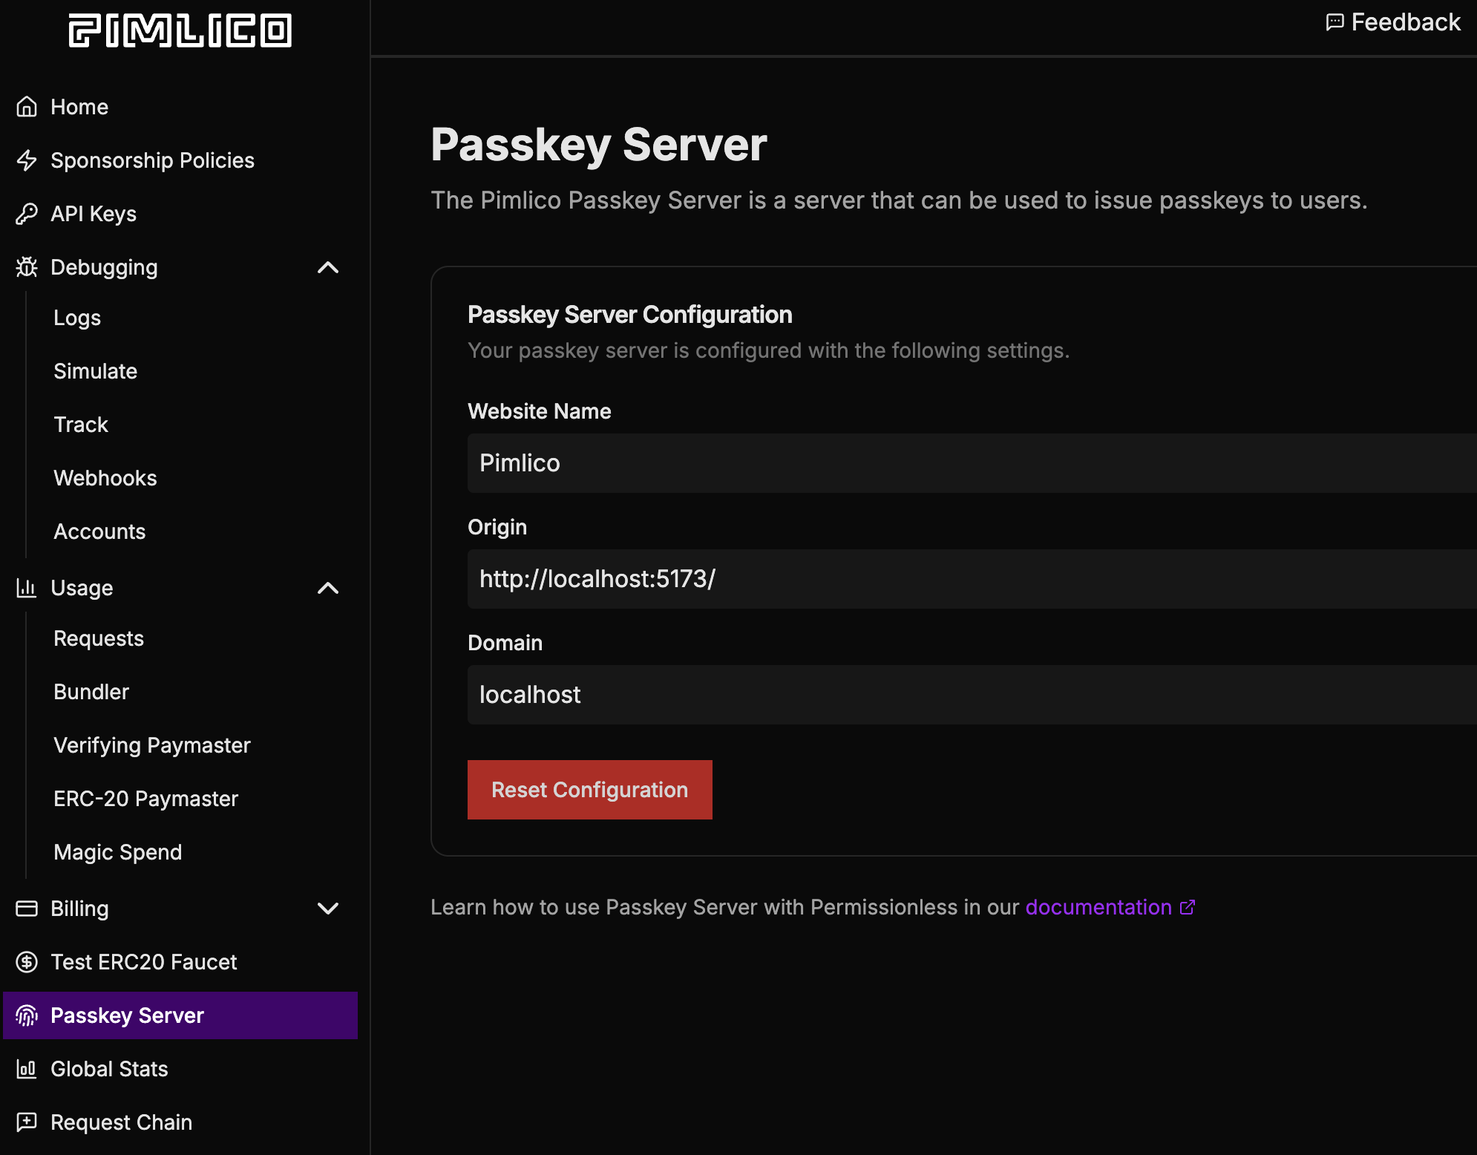The width and height of the screenshot is (1477, 1155).
Task: Click the fingerprint Passkey Server icon
Action: point(27,1015)
